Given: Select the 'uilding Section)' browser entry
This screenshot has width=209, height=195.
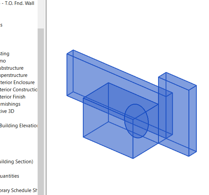Looking at the screenshot, I should (x=17, y=162).
